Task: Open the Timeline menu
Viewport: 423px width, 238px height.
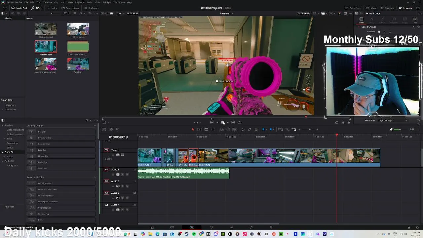Action: point(48,2)
